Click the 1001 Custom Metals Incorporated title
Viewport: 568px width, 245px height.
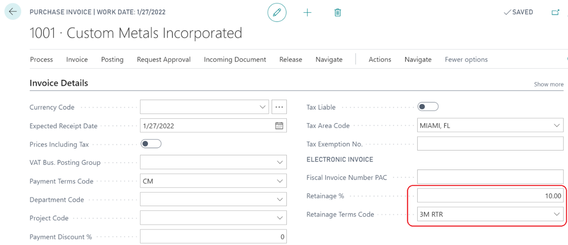pos(136,33)
